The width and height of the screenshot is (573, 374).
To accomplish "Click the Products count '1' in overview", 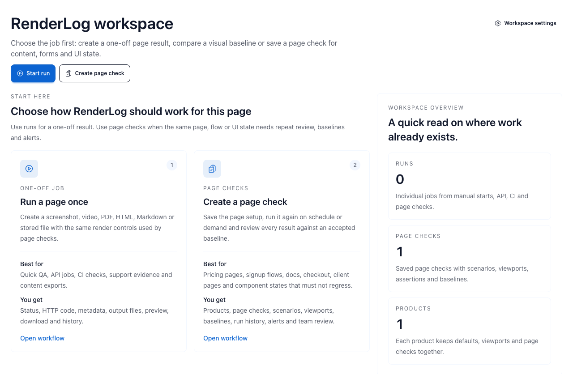I will coord(400,324).
